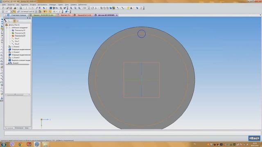Select Эскиз1 sketch in the model tree
This screenshot has height=147, width=262.
click(x=14, y=47)
